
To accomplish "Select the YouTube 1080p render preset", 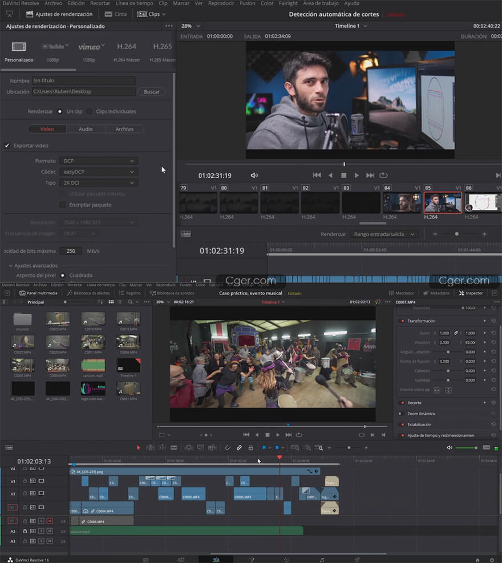I will (55, 52).
